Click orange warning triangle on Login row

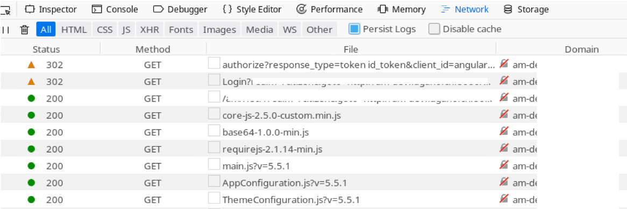click(32, 82)
